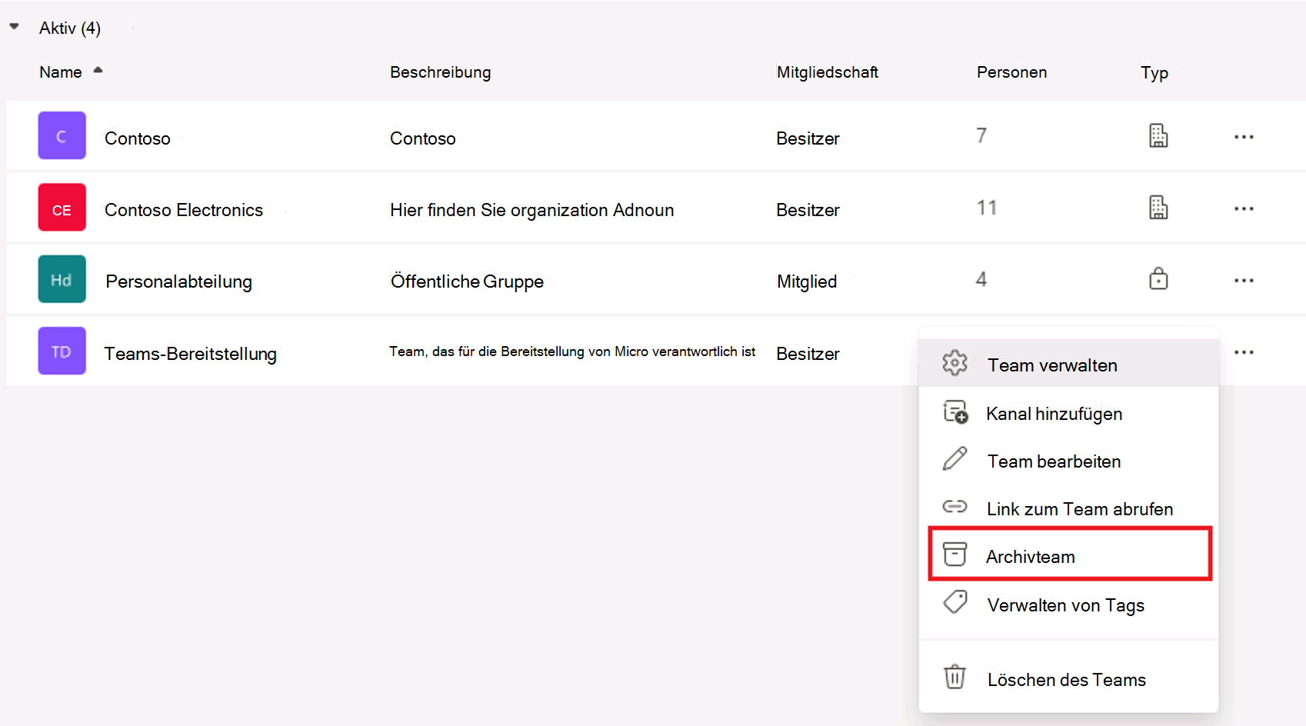This screenshot has width=1306, height=726.
Task: Click the Teams-Bereitstellung description text
Action: [x=572, y=351]
